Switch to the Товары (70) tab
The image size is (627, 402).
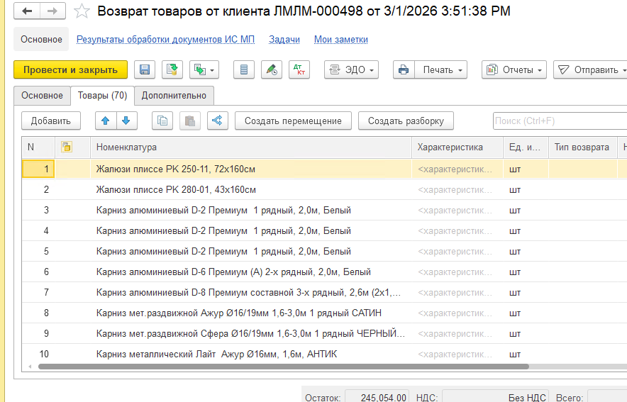pos(102,96)
